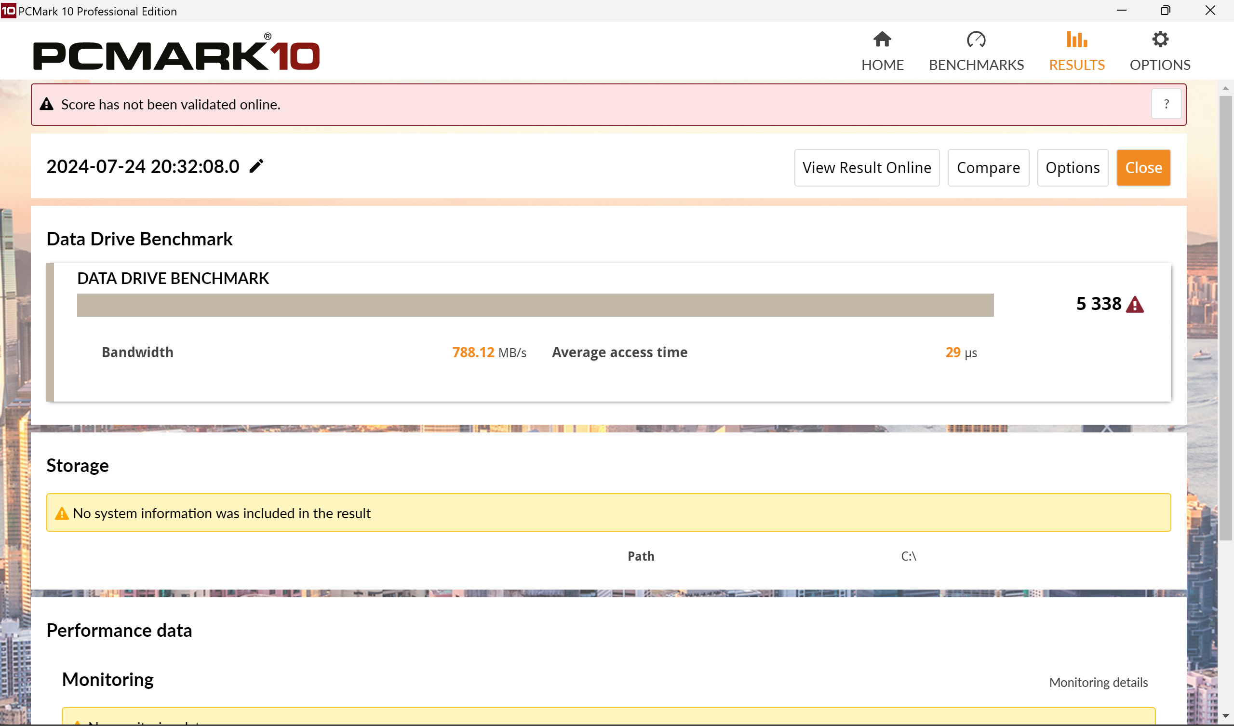Close the result with the orange Close button
The width and height of the screenshot is (1234, 726).
1143,168
